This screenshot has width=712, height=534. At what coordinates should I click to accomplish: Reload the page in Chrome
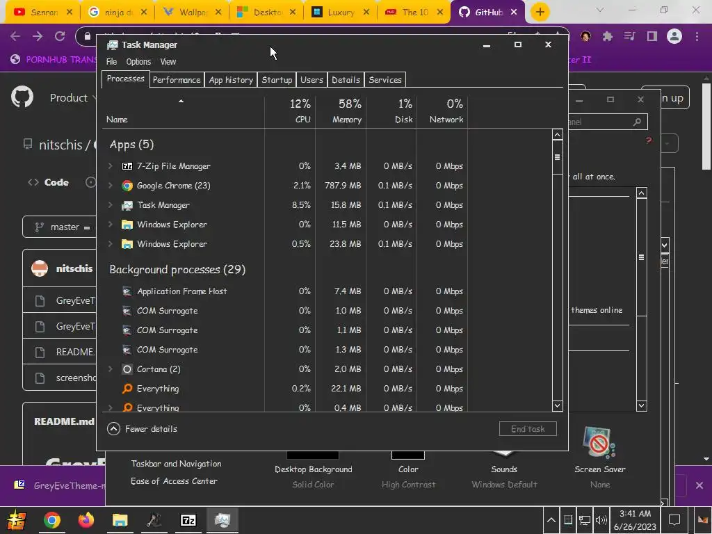[x=60, y=36]
